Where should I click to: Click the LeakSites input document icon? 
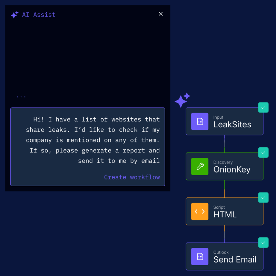tap(200, 121)
